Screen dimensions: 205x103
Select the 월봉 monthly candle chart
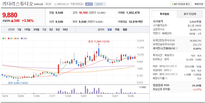125,30
